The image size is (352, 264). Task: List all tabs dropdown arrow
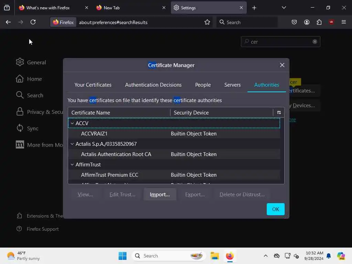(x=284, y=8)
